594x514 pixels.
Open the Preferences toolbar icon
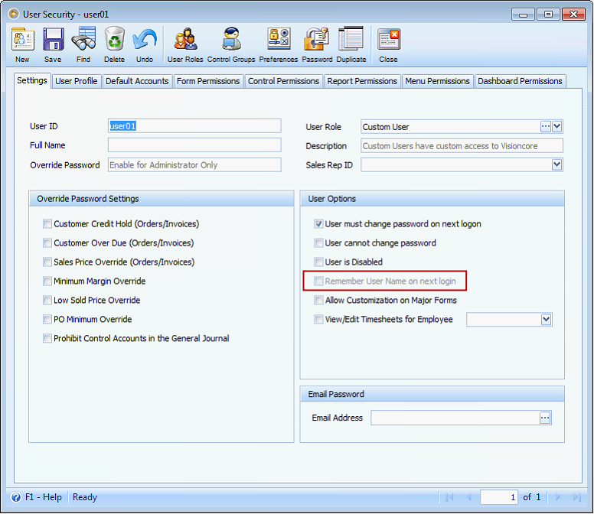coord(279,45)
